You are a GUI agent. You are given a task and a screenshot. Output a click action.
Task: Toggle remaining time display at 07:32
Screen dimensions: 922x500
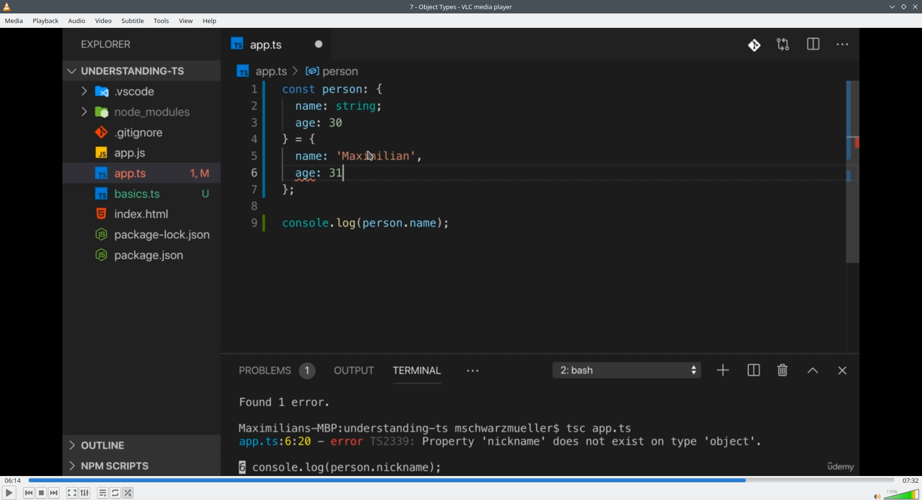coord(910,480)
